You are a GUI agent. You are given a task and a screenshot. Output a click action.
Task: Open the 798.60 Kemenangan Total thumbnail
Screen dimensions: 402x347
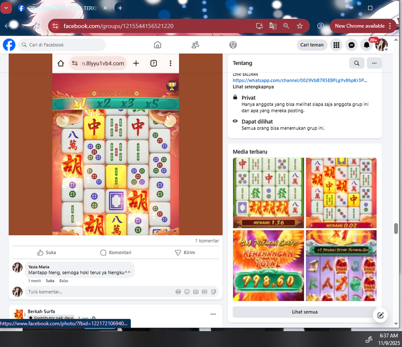click(x=268, y=265)
